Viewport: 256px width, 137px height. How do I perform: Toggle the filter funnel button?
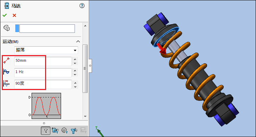click(x=45, y=131)
